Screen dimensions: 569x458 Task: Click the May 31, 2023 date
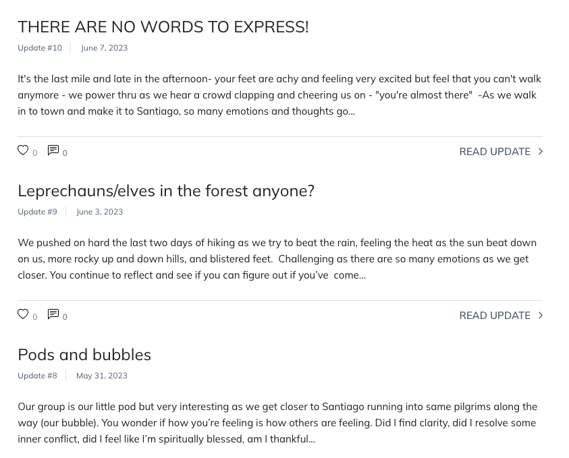pyautogui.click(x=102, y=376)
